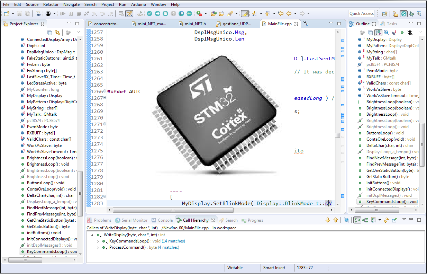Click the Last Edit Location icon

281,14
